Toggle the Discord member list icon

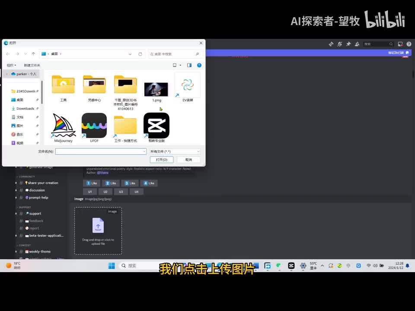[357, 44]
